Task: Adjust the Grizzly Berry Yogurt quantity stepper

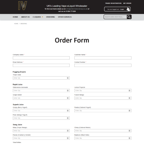Action: pyautogui.click(x=68, y=111)
